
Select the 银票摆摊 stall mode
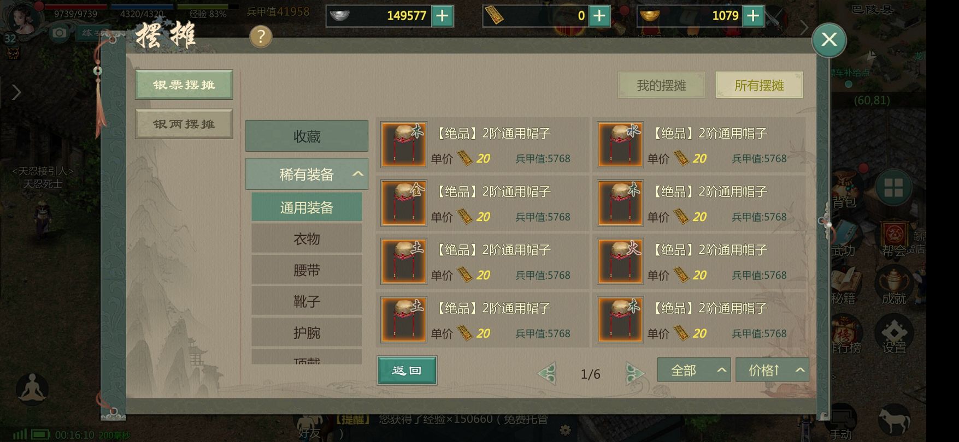tap(184, 85)
